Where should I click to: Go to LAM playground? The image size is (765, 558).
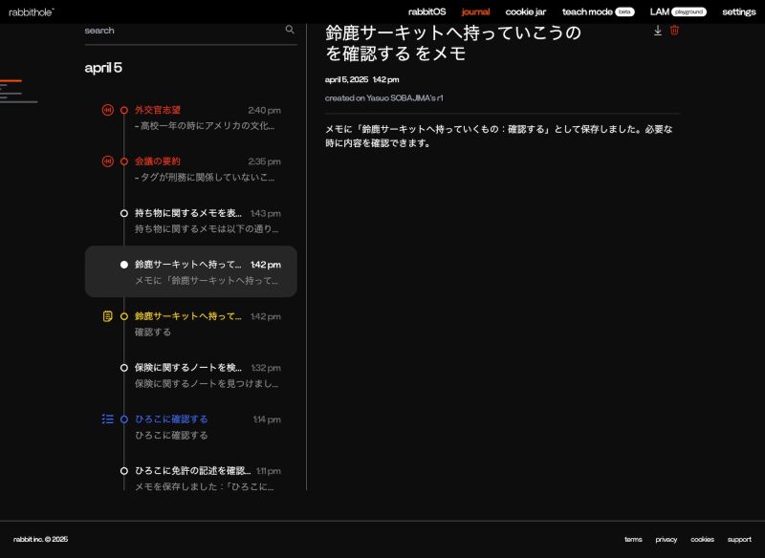pyautogui.click(x=677, y=11)
